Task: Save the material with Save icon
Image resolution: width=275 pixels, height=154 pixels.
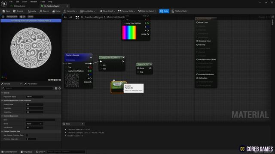Action: 6,11
